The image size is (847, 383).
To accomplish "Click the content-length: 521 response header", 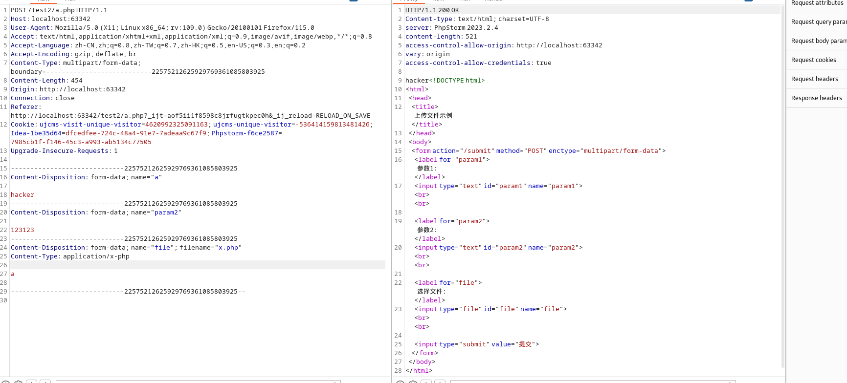I will [441, 37].
